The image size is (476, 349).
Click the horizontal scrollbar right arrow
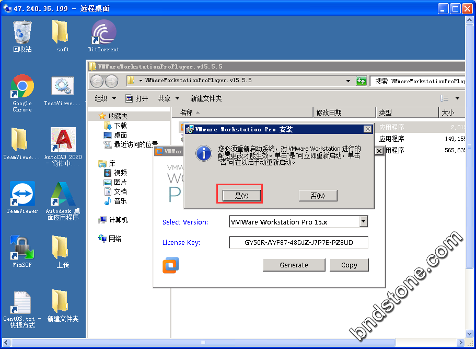[460, 342]
